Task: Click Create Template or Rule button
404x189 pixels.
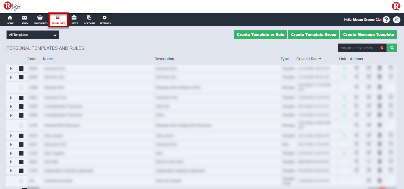Action: coord(261,35)
